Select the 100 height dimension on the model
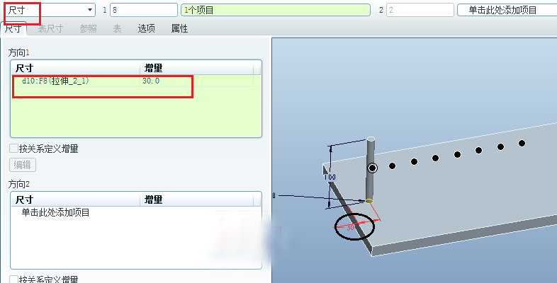Screen dimensions: 557x283 (x=330, y=177)
